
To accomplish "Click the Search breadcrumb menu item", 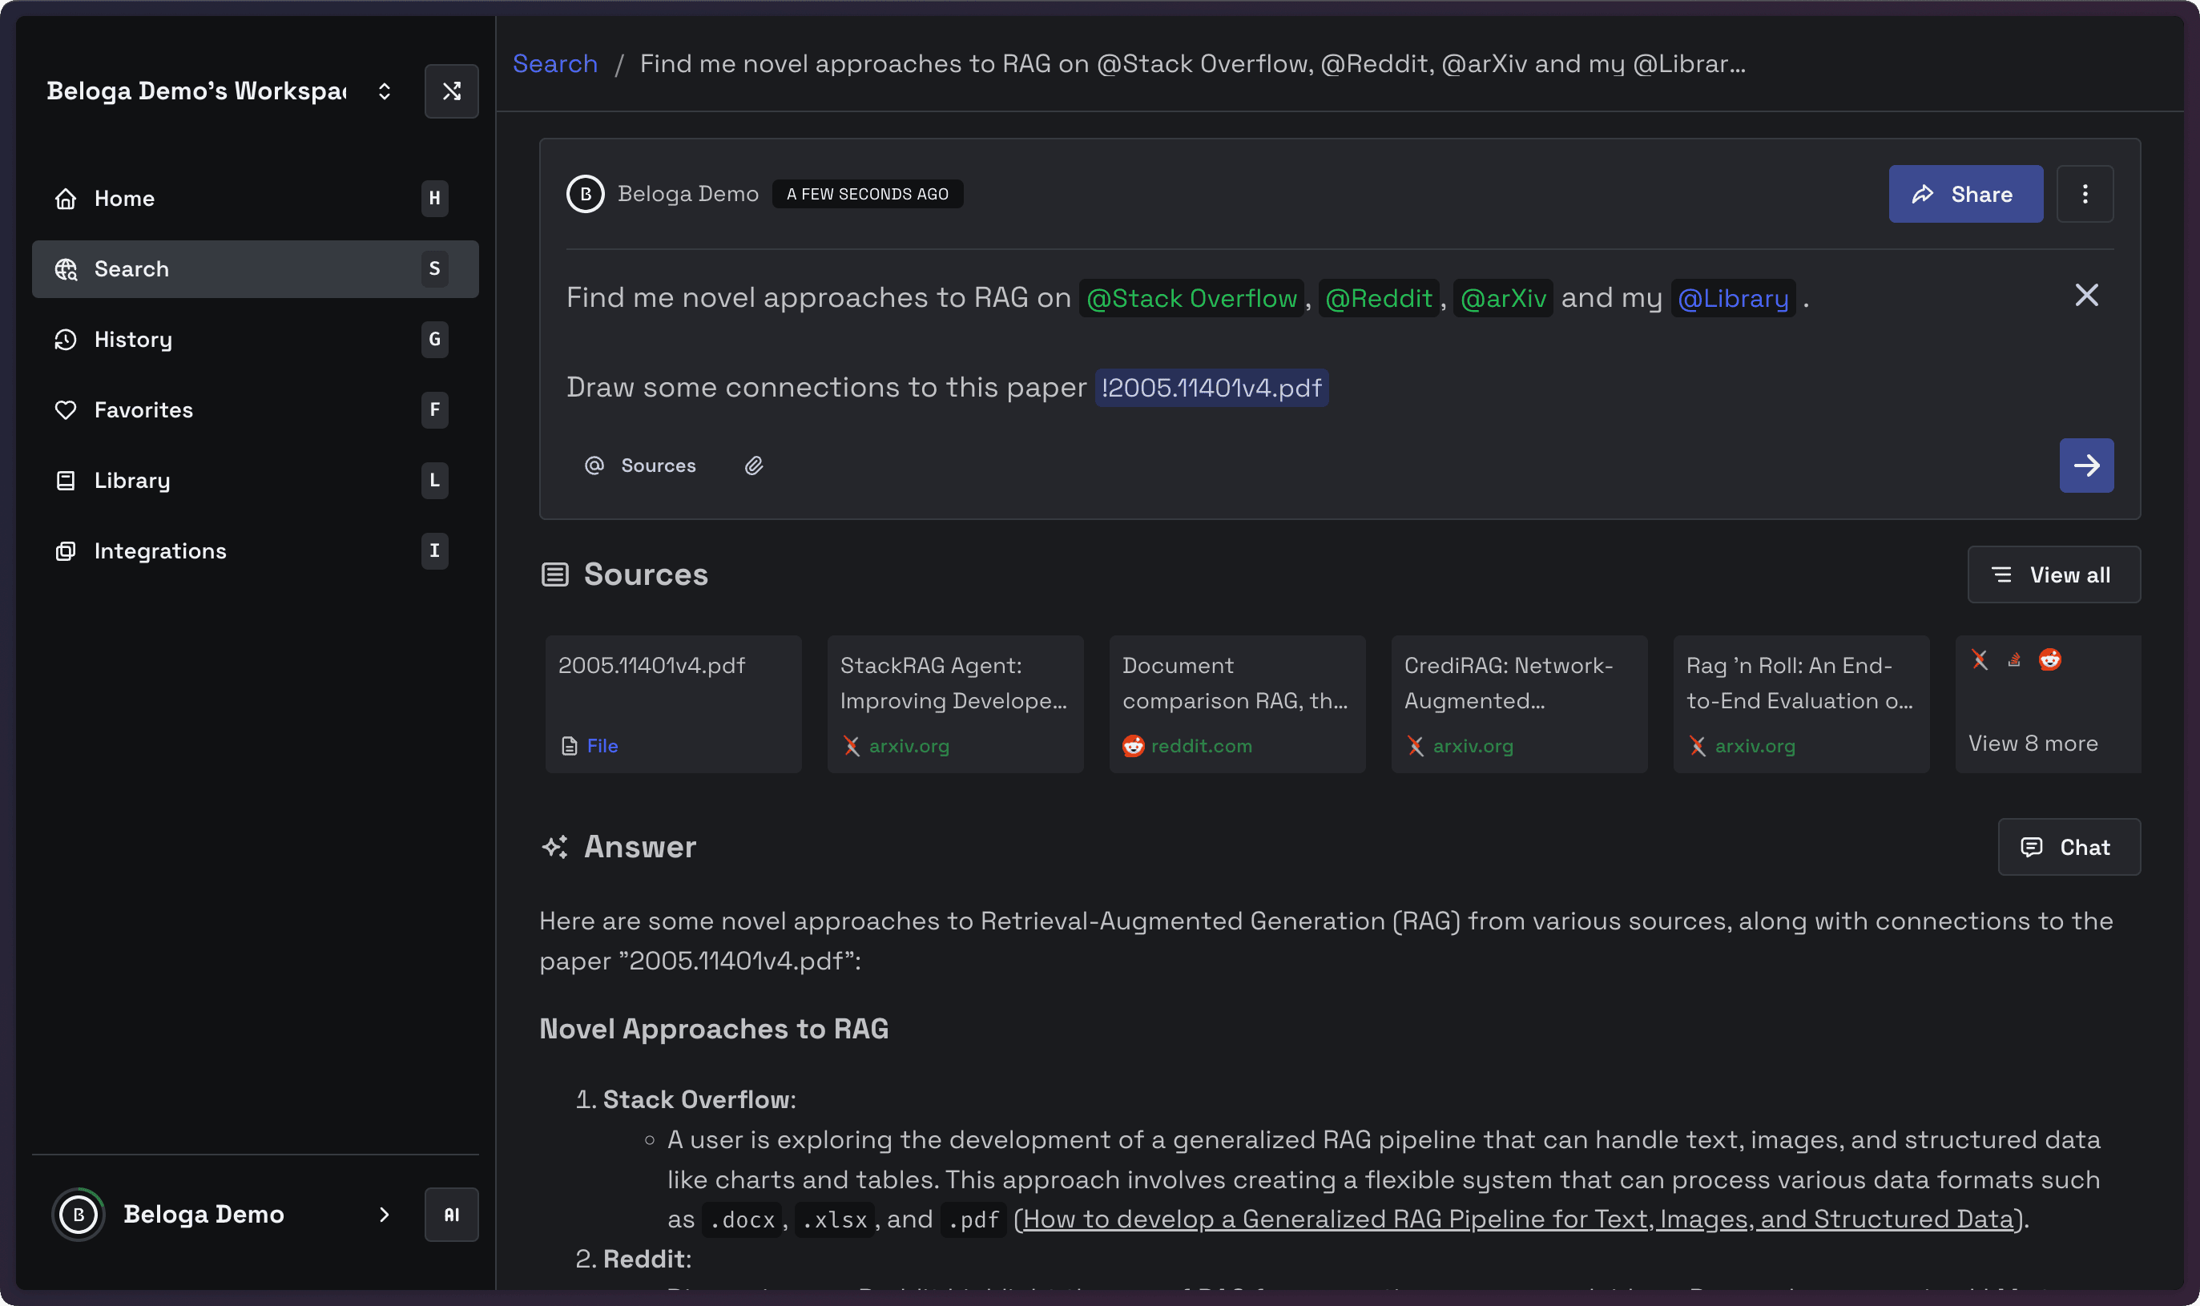I will 555,64.
